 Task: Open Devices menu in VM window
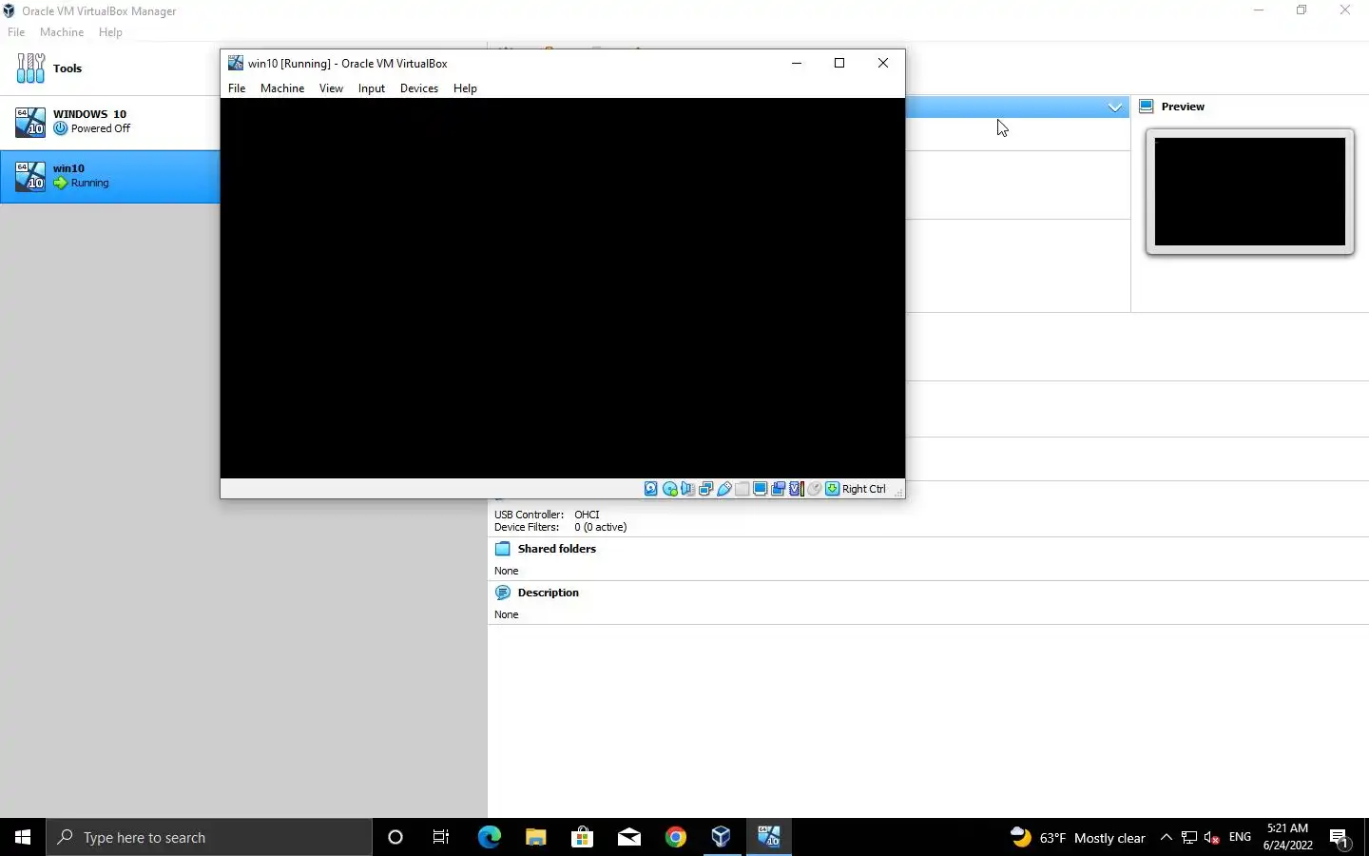coord(419,88)
